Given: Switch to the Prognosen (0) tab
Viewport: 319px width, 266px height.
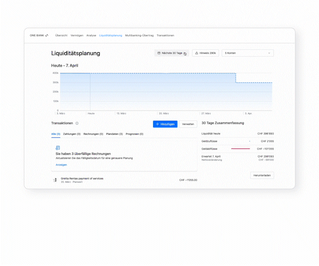Looking at the screenshot, I should pos(135,134).
